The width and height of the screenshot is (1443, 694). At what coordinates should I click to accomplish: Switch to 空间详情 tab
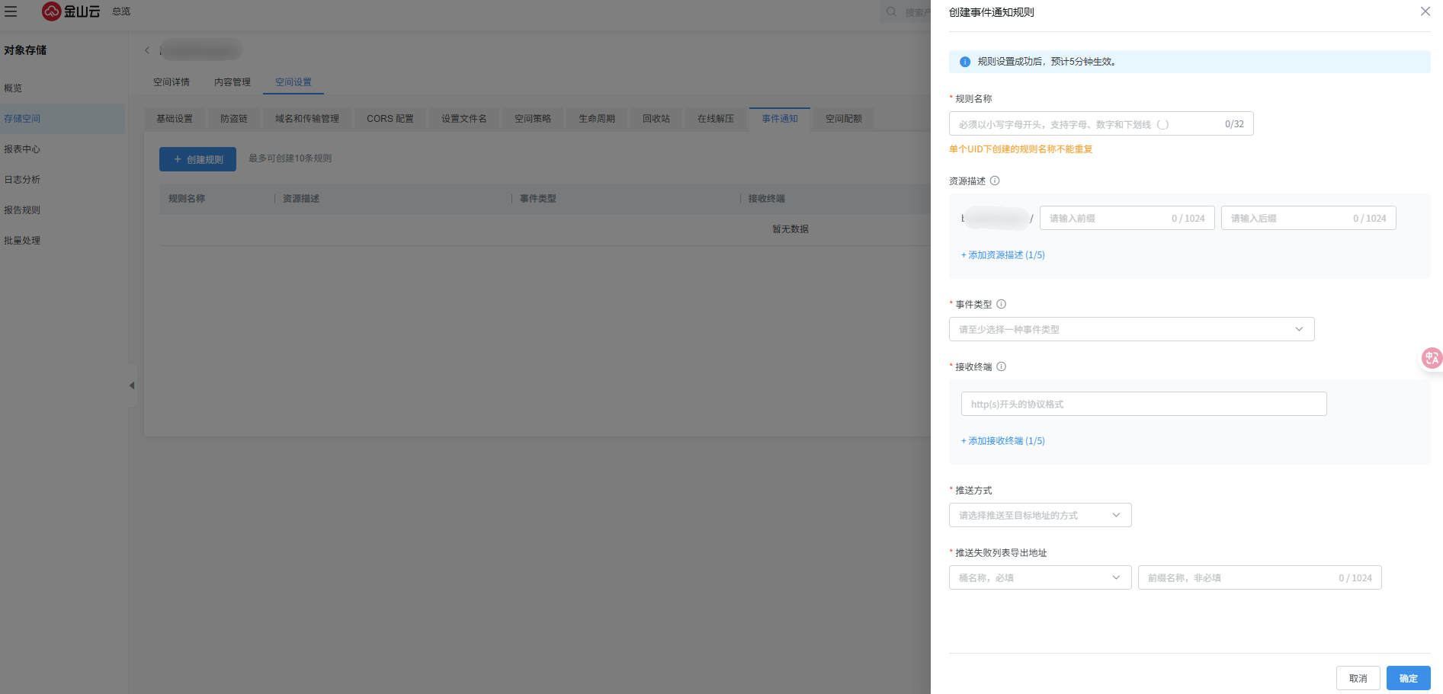(172, 82)
